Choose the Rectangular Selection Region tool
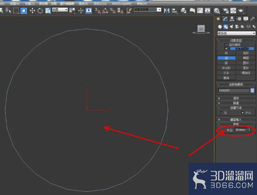This screenshot has width=257, height=195. 16,10
